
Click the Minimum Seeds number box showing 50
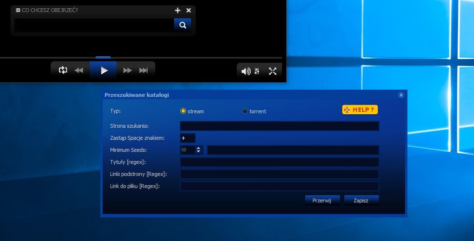[x=188, y=150]
